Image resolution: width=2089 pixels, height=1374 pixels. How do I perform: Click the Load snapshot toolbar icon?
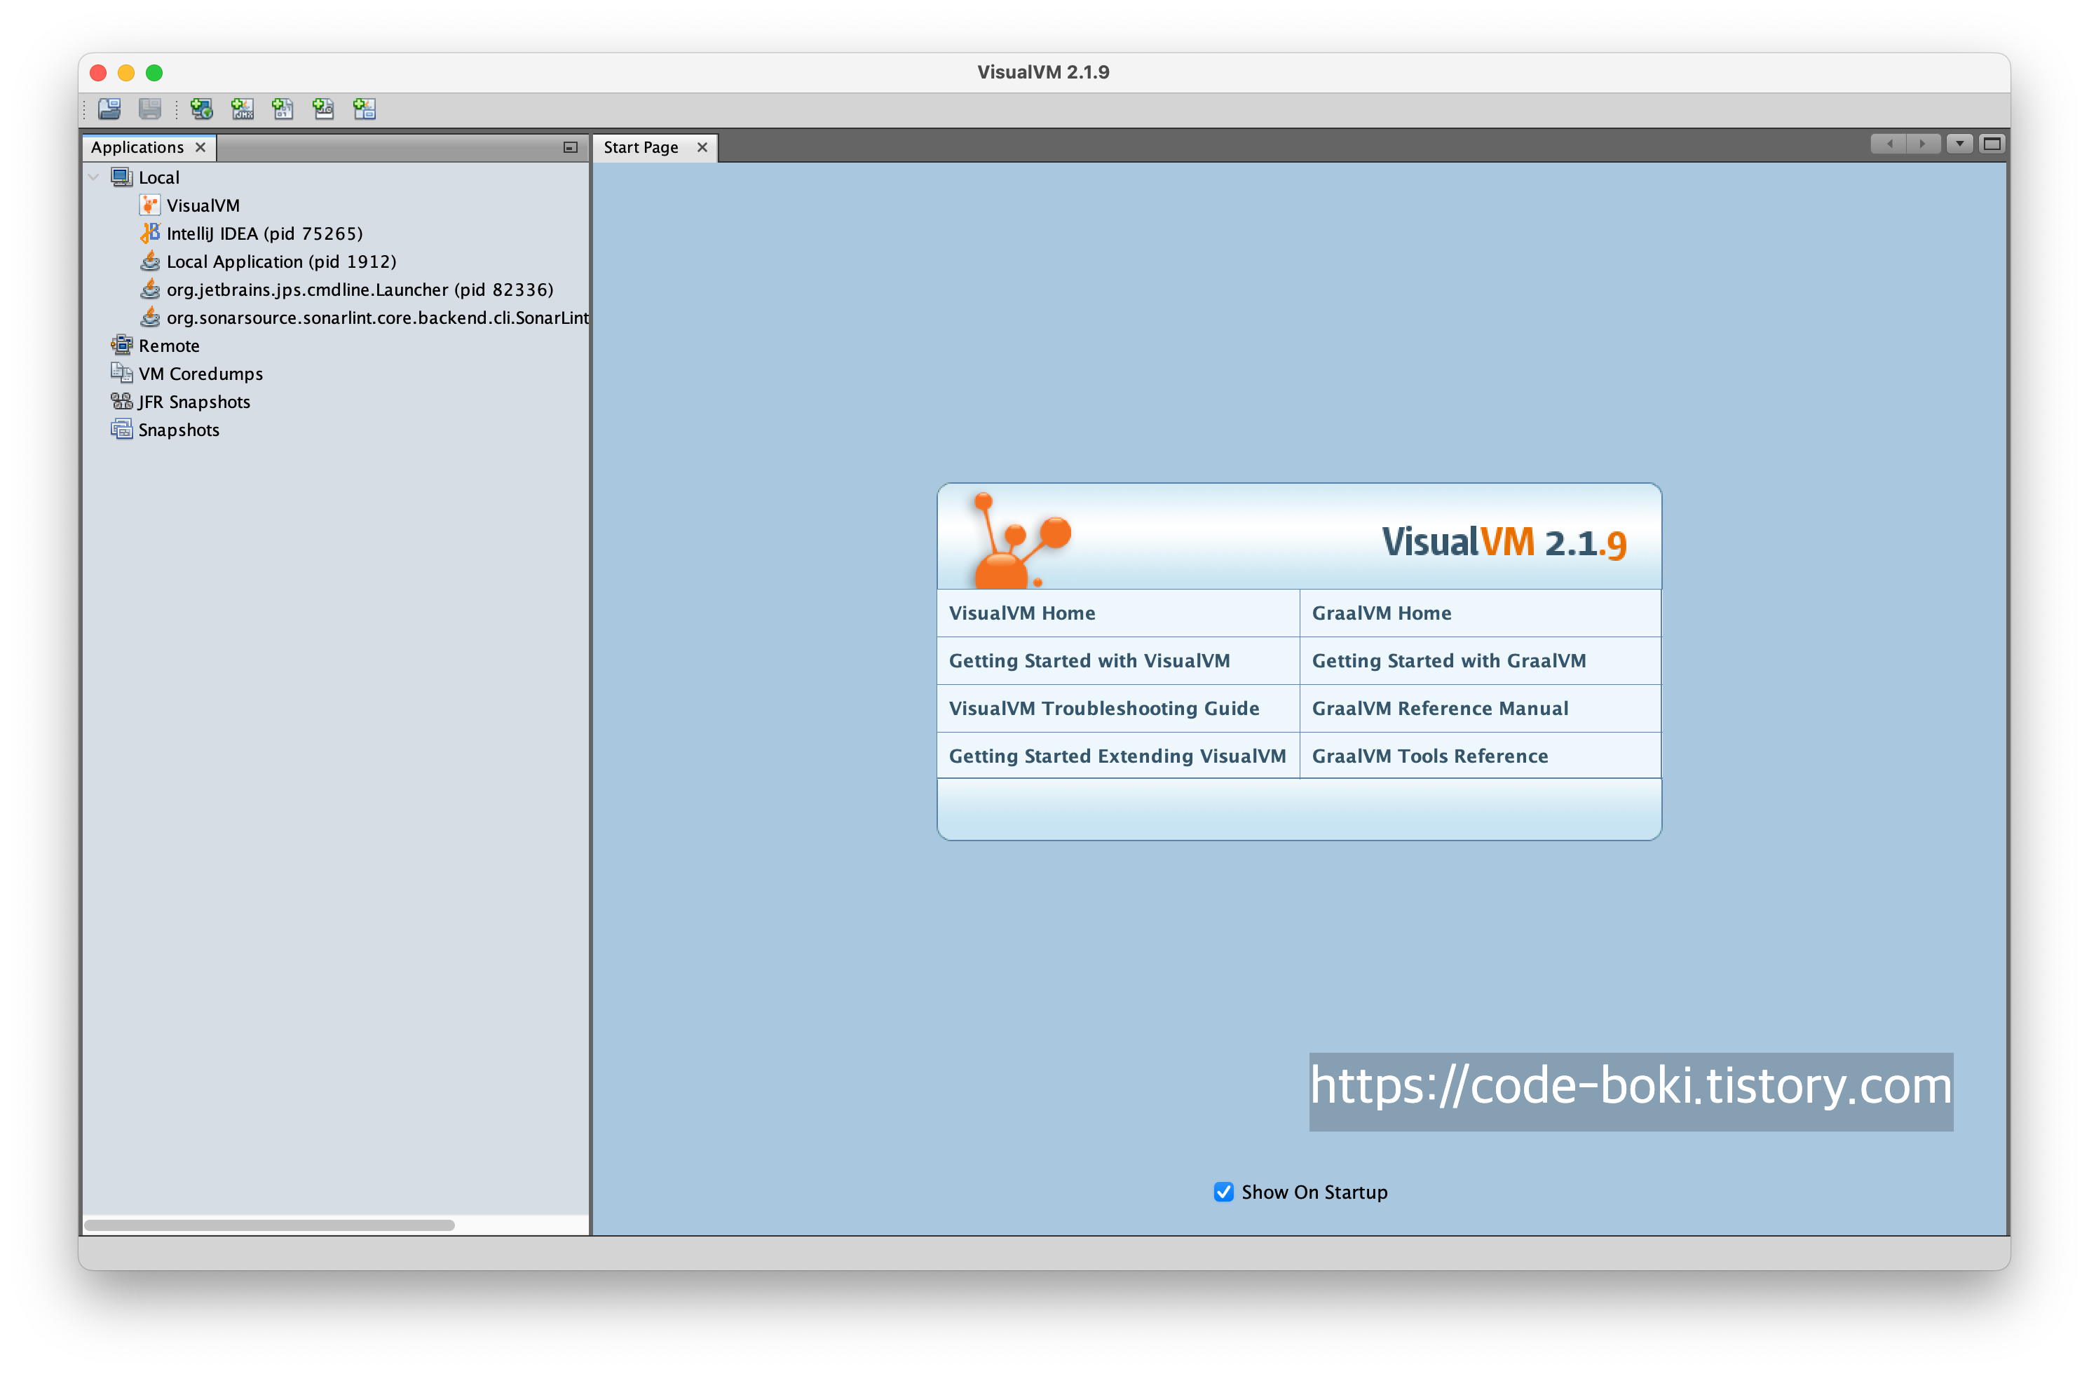click(x=109, y=109)
